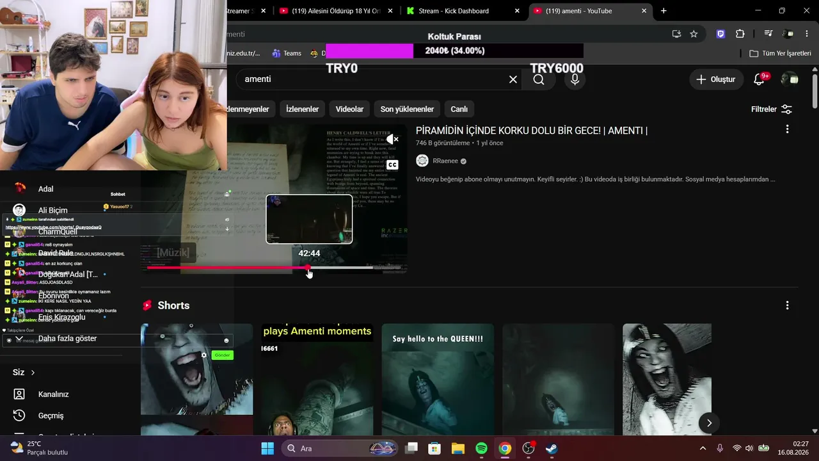This screenshot has width=819, height=461.
Task: Open the purple browser extension icon
Action: click(x=721, y=34)
